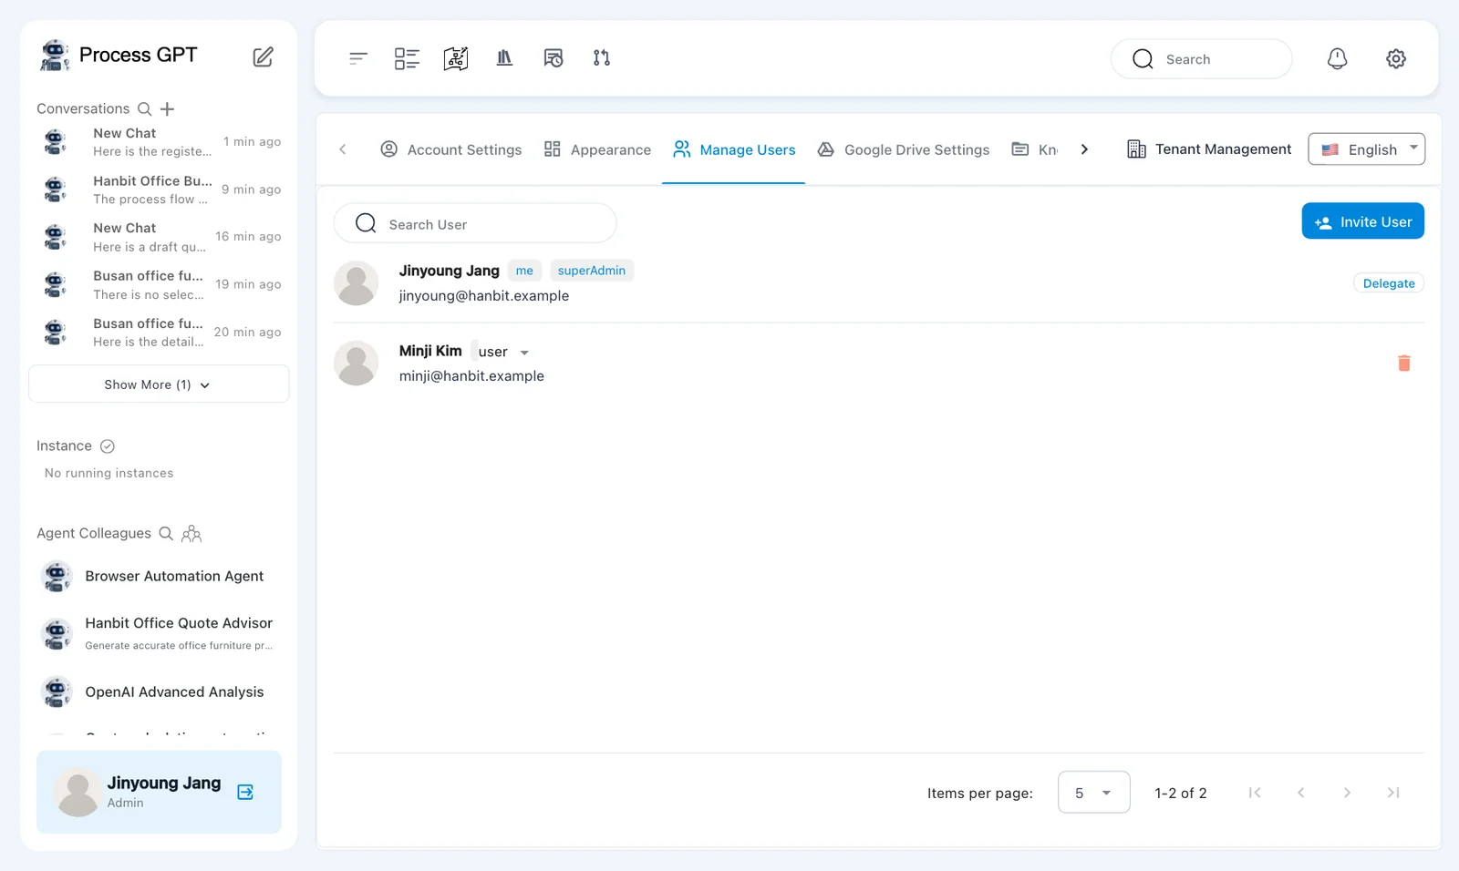Open Minji Kim's user role dropdown
The height and width of the screenshot is (871, 1459).
point(502,352)
